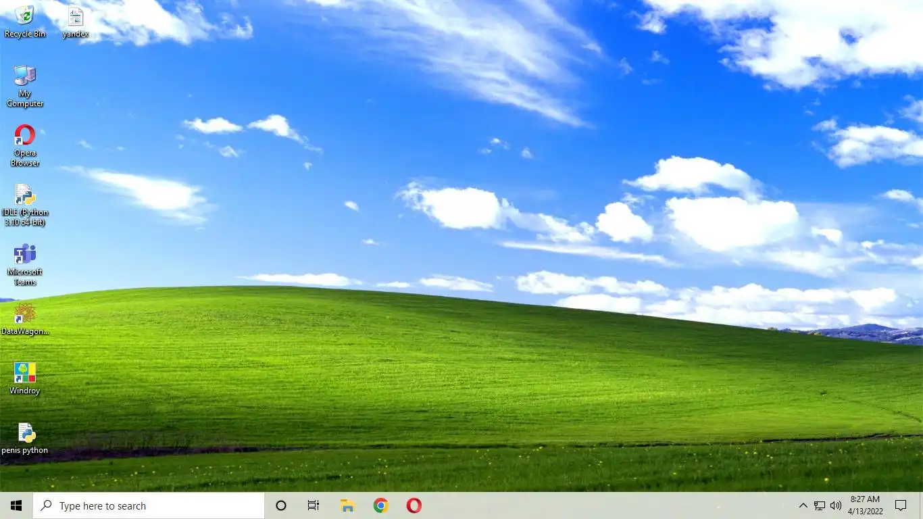Select the My Computer desktop icon

(25, 86)
